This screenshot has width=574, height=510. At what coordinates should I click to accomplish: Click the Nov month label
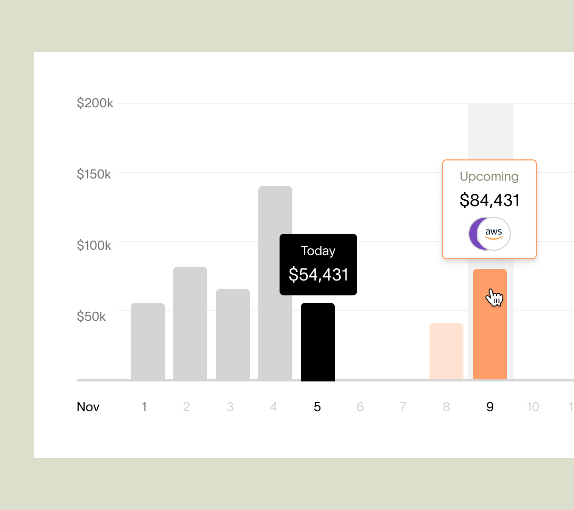tap(88, 407)
